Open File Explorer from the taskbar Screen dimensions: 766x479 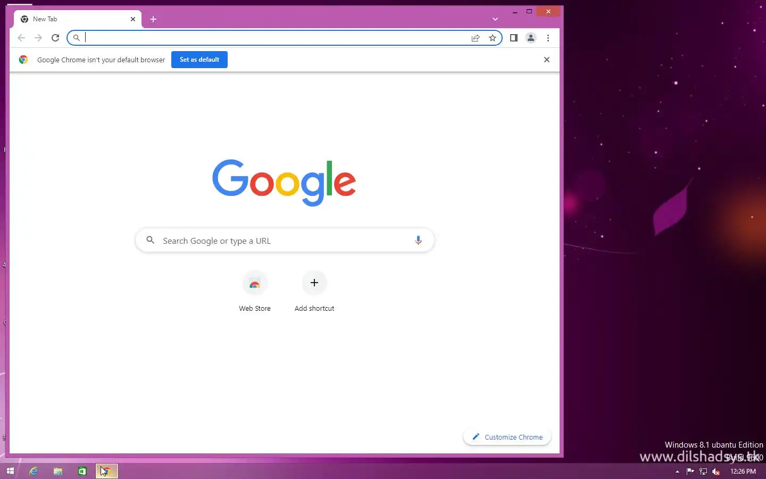(x=58, y=471)
